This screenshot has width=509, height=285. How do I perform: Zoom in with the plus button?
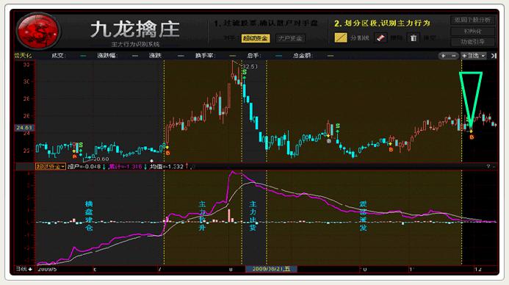[443, 56]
